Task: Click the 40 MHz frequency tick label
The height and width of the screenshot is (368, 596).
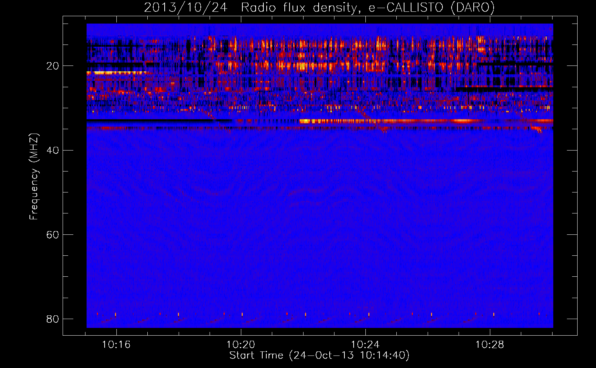Action: (x=53, y=150)
